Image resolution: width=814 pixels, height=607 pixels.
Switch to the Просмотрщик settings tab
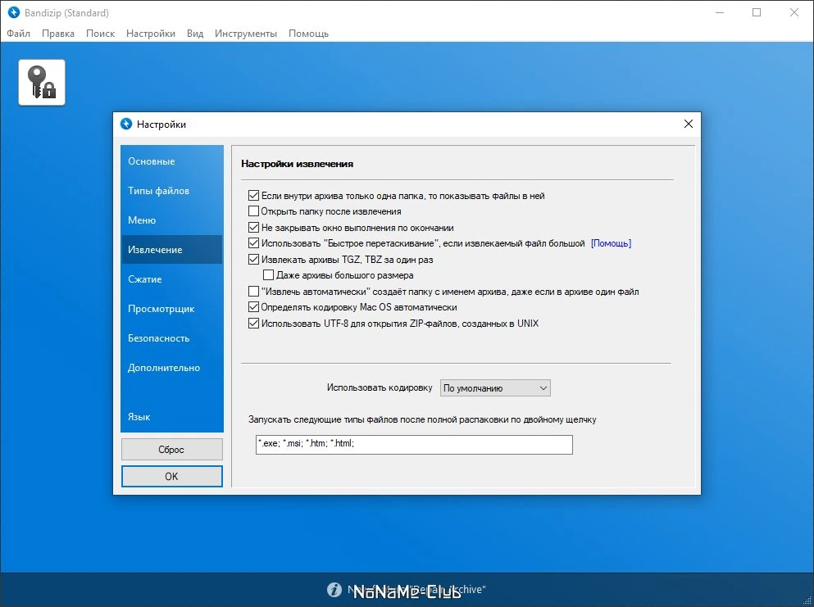(172, 309)
